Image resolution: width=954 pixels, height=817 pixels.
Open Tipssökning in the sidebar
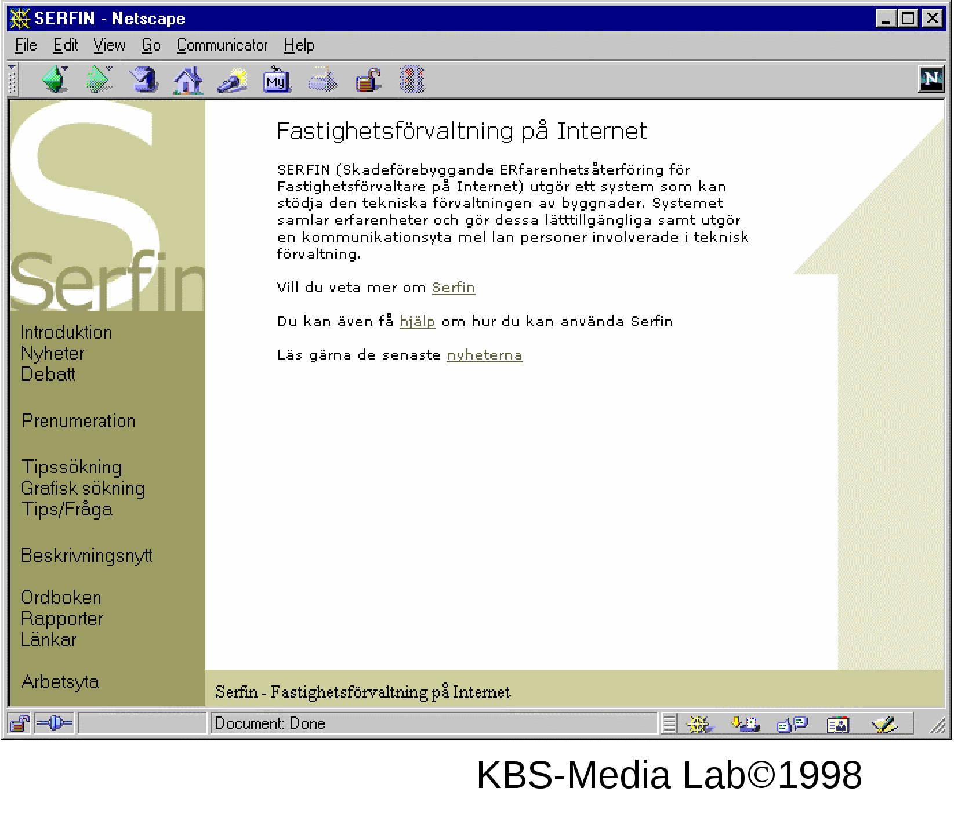pyautogui.click(x=72, y=467)
